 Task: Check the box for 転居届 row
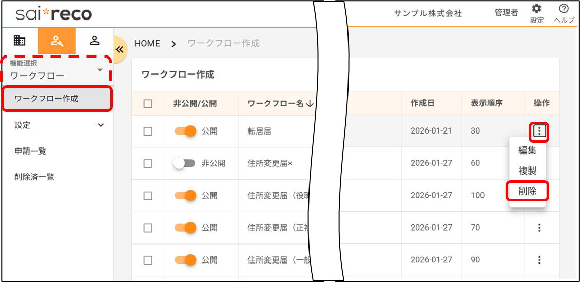coord(148,131)
